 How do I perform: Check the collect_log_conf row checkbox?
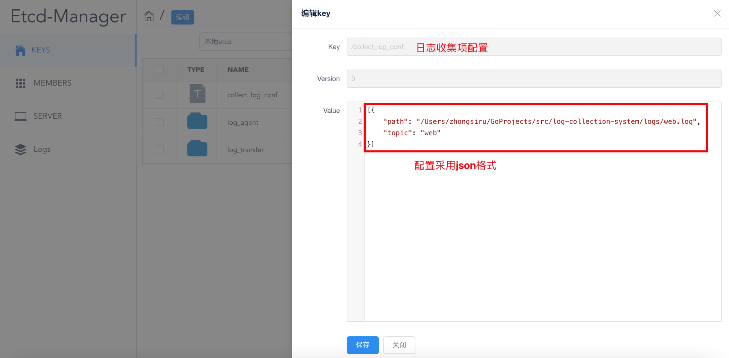(160, 95)
